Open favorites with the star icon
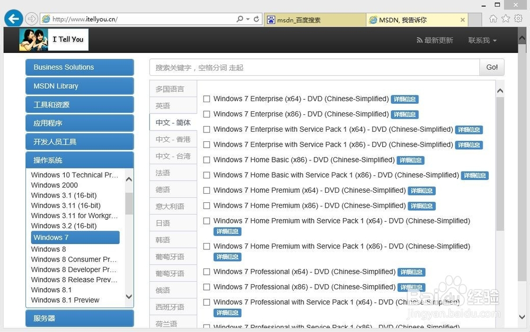This screenshot has width=530, height=332. [x=506, y=19]
